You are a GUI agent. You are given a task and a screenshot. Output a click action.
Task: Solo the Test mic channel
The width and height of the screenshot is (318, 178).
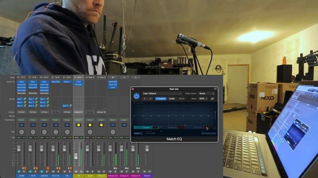click(x=58, y=172)
